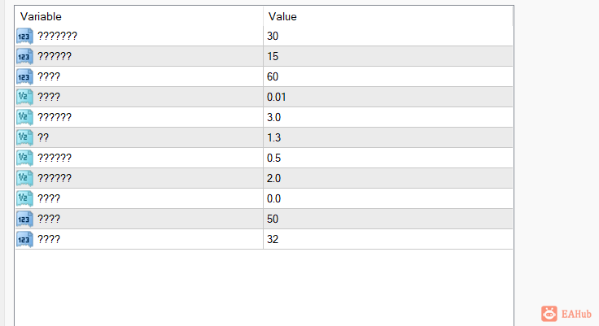Image resolution: width=599 pixels, height=326 pixels.
Task: Click the integer icon beside value 50
Action: 24,219
